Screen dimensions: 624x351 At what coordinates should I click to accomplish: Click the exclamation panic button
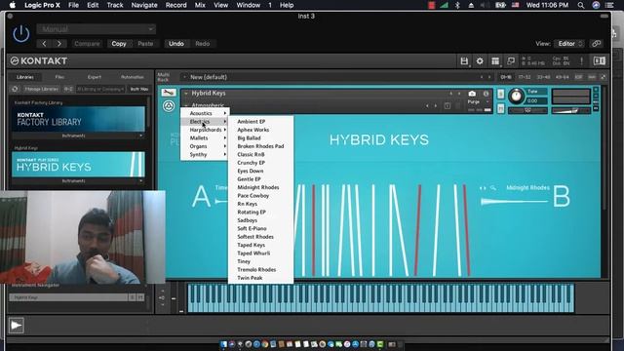[x=581, y=60]
